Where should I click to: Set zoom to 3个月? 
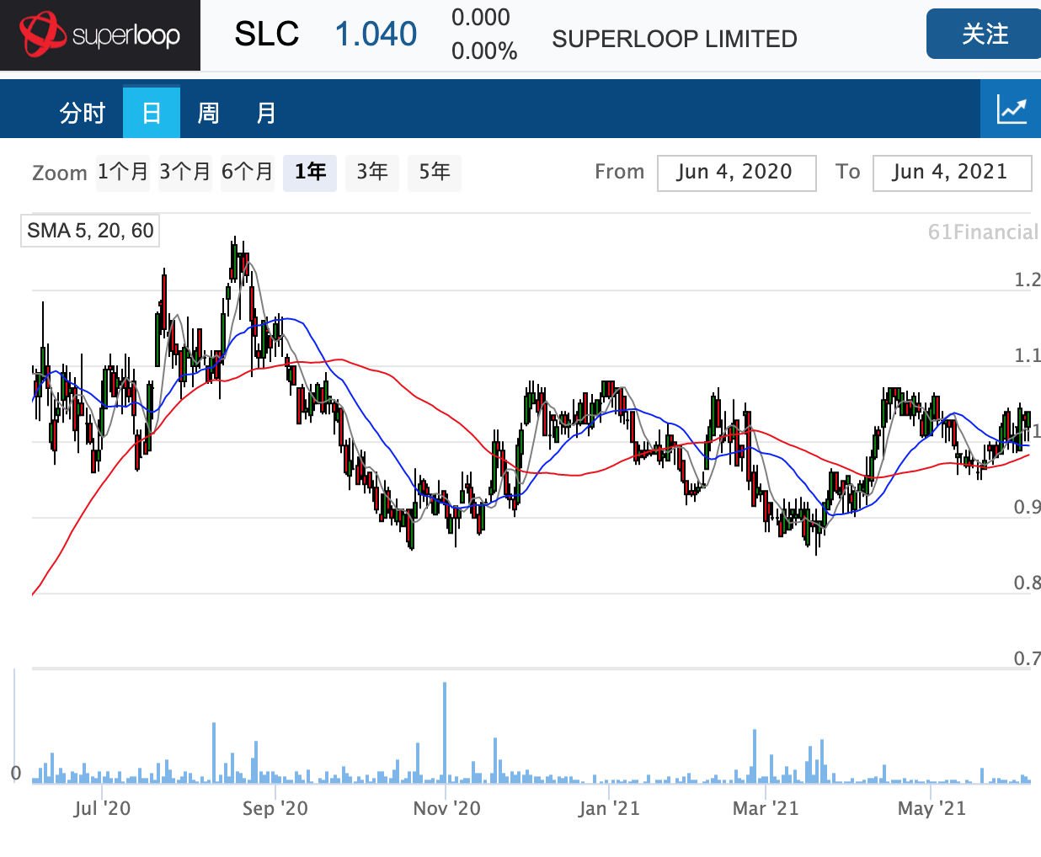184,173
